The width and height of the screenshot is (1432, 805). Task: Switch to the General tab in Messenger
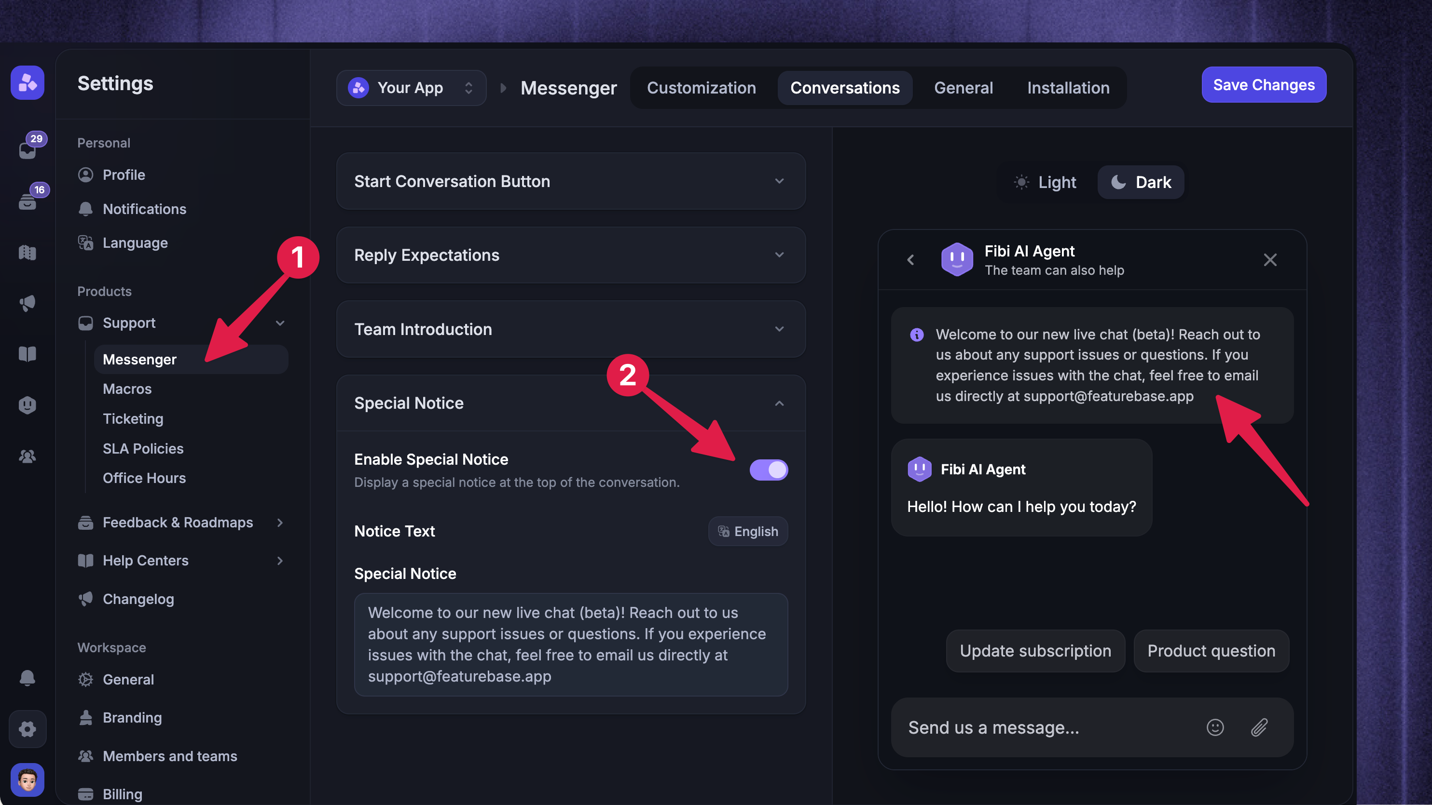click(x=964, y=88)
